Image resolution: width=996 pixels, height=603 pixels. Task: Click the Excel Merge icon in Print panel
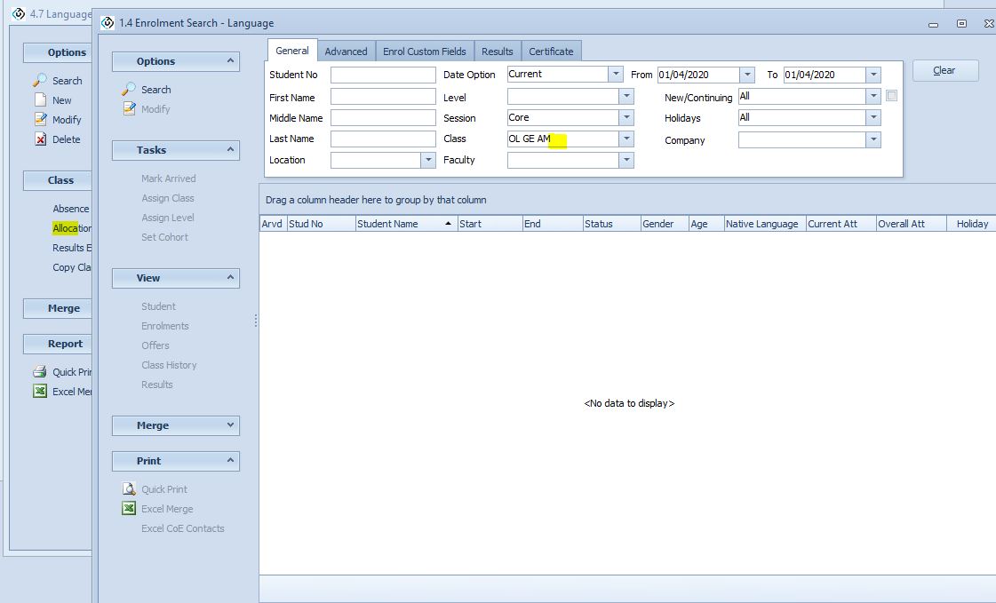pyautogui.click(x=129, y=509)
